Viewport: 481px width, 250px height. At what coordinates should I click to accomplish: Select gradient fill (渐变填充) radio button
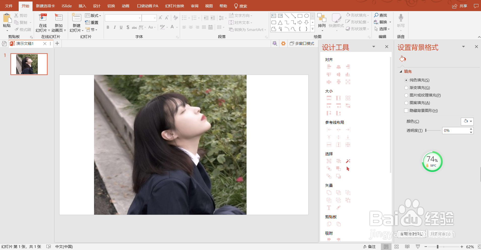coord(406,88)
